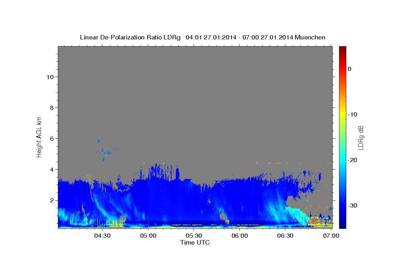Click the plot title 'Linear De-Polarization Ratio LDRg'
Image resolution: width=411 pixels, height=274 pixels.
[130, 37]
